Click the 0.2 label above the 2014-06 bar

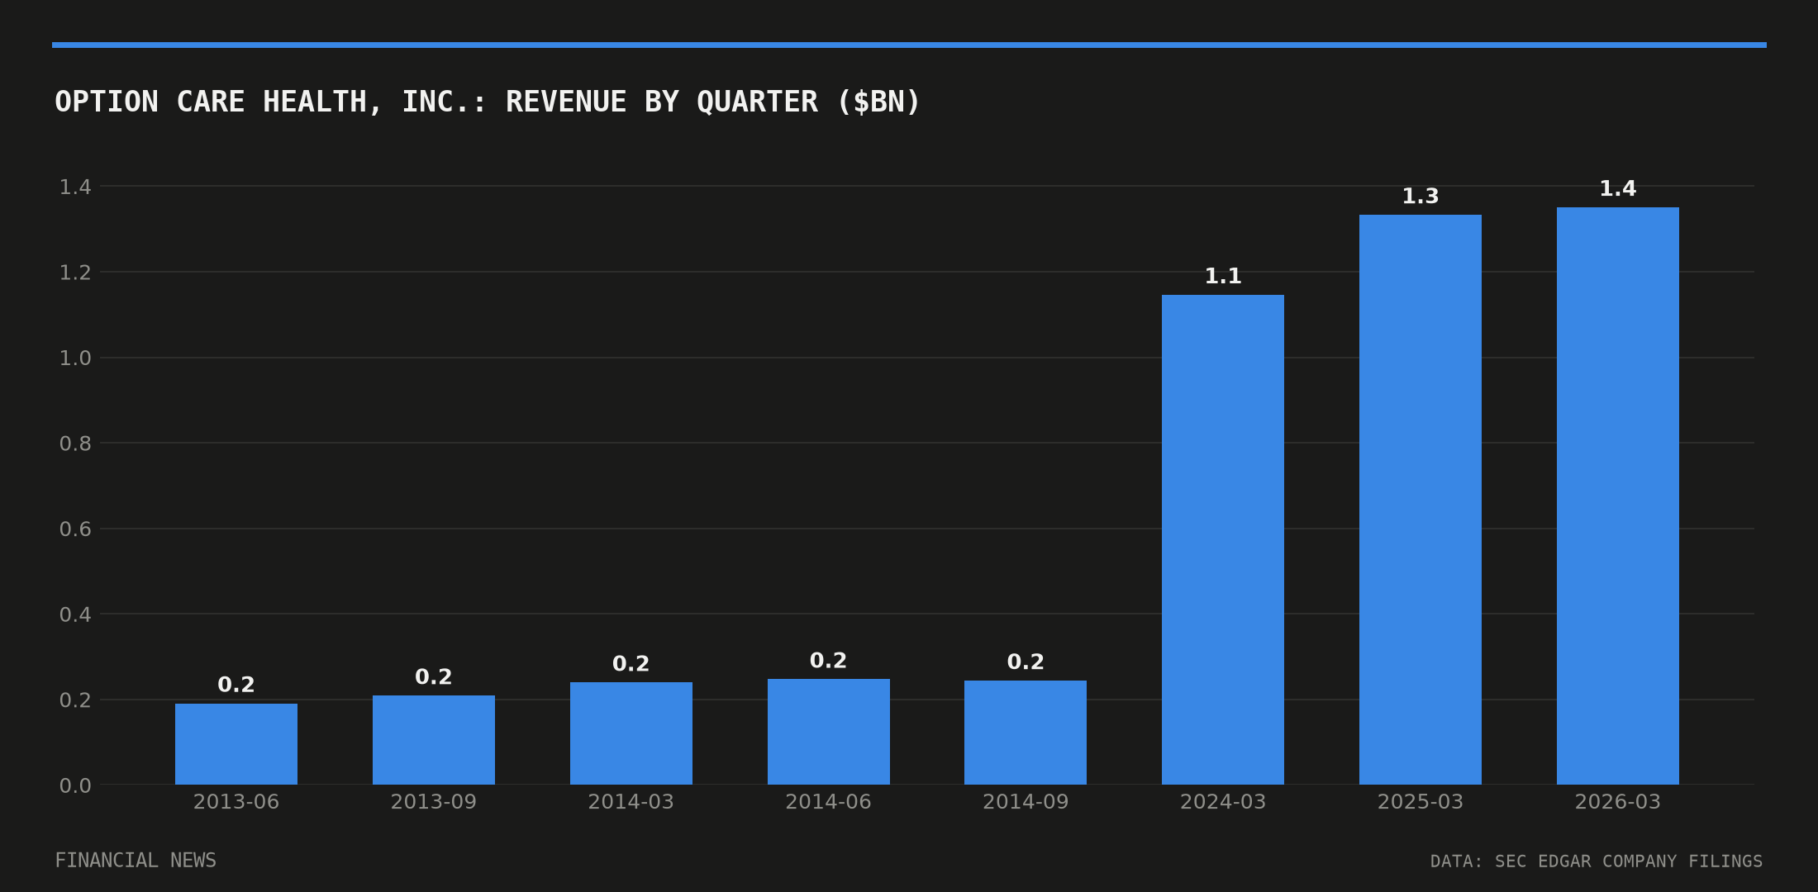click(829, 661)
